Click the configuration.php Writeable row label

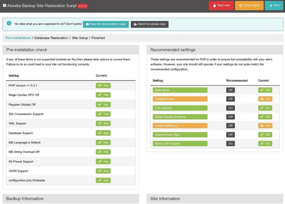point(27,180)
